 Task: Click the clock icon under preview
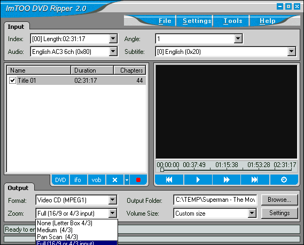[284, 180]
